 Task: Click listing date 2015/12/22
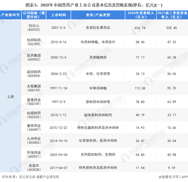(58, 128)
